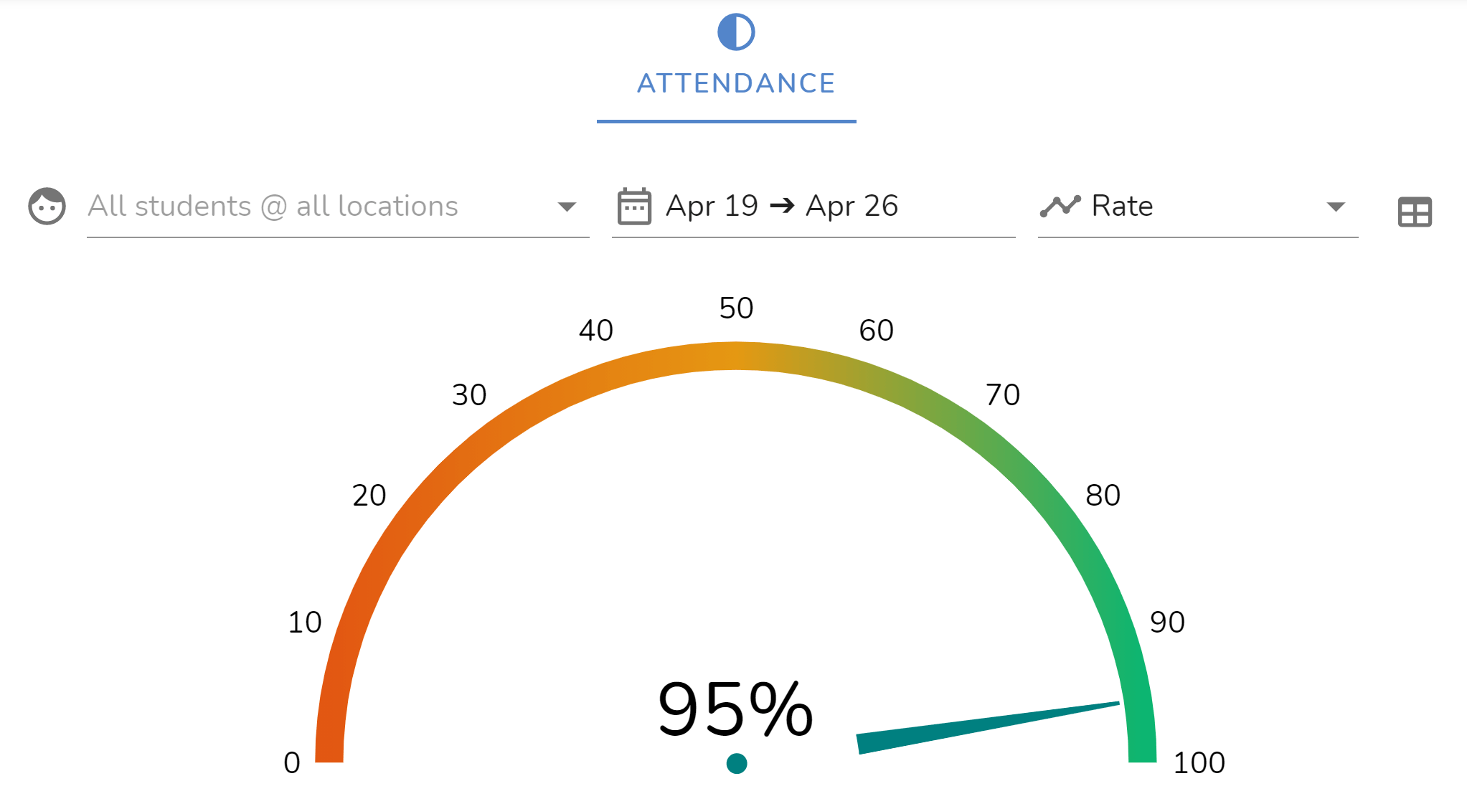This screenshot has height=809, width=1467.
Task: Click the calendar icon
Action: [x=634, y=207]
